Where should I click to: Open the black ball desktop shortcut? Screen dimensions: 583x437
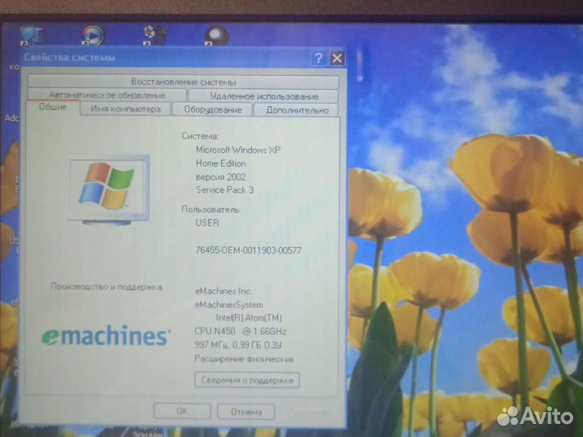click(217, 36)
